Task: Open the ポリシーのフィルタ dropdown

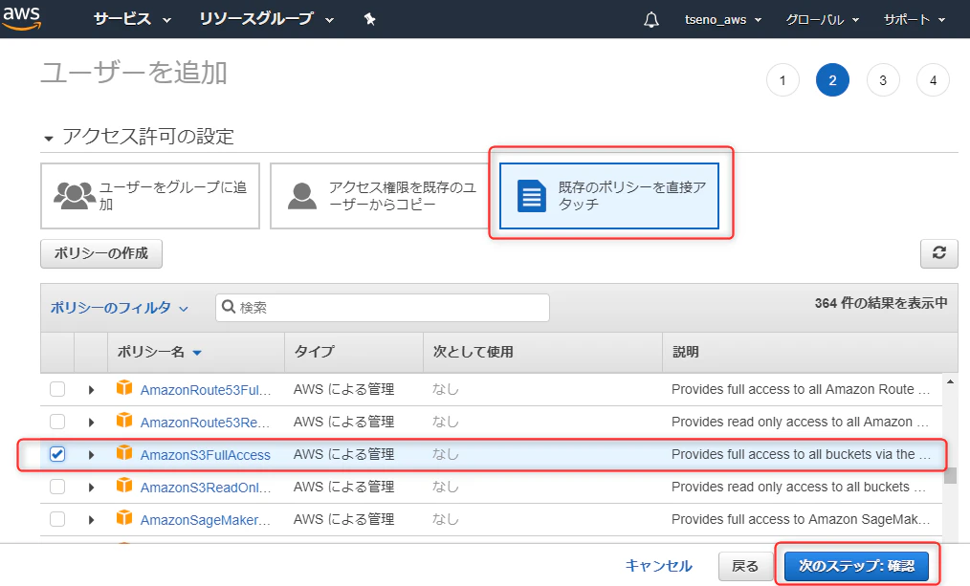Action: (119, 307)
